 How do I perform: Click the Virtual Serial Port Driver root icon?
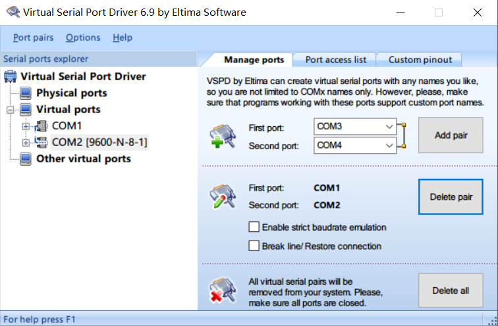(10, 76)
